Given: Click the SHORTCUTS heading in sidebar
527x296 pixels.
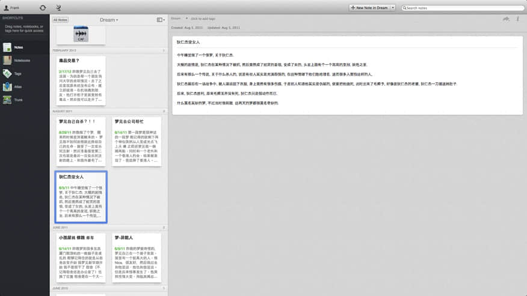Looking at the screenshot, I should 13,18.
